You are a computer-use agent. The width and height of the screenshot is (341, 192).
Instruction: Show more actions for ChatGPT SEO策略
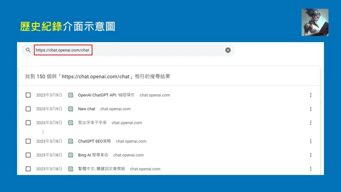[x=311, y=141]
